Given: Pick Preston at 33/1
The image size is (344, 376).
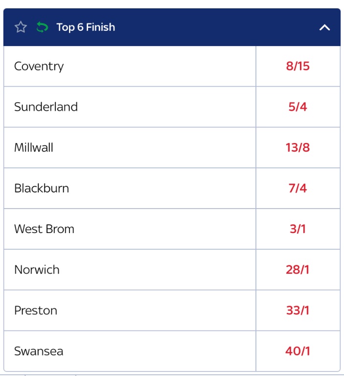Looking at the screenshot, I should pos(298,310).
